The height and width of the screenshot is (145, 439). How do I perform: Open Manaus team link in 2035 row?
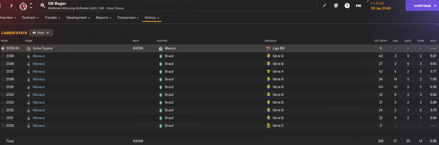point(39,87)
